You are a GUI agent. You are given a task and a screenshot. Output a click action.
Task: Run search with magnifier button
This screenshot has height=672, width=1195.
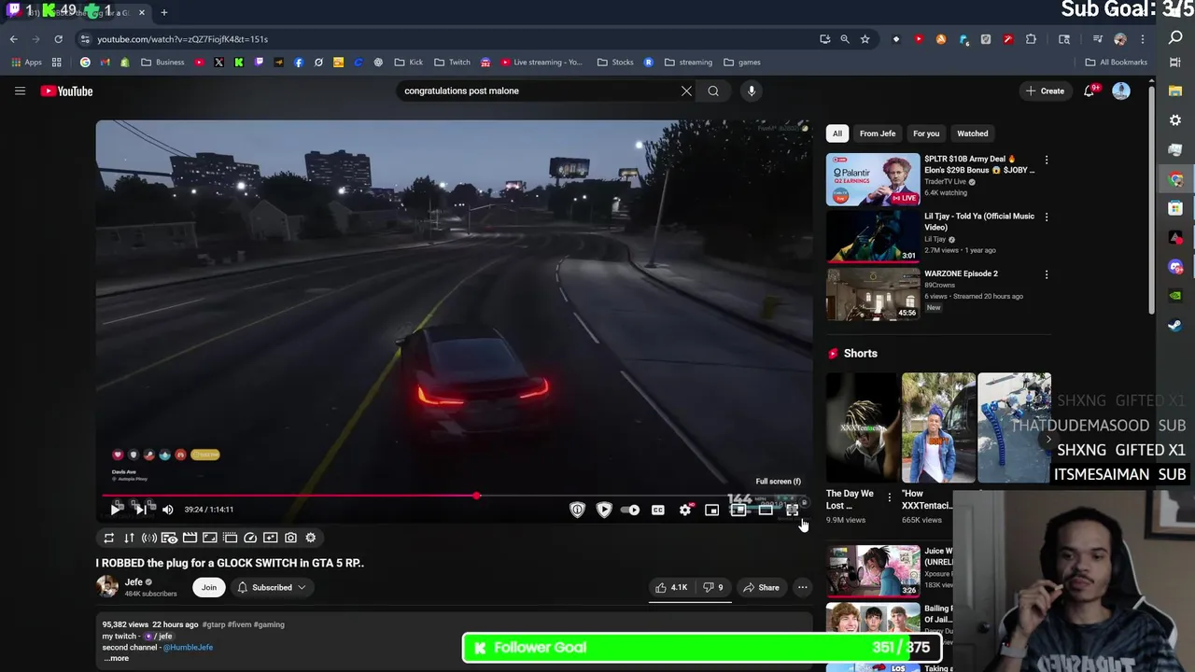pos(713,91)
